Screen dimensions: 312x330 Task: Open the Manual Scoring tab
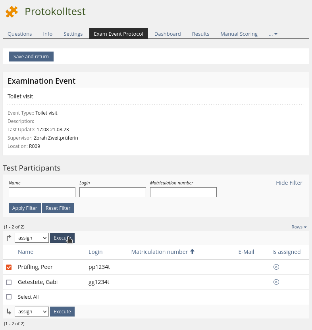[x=239, y=34]
